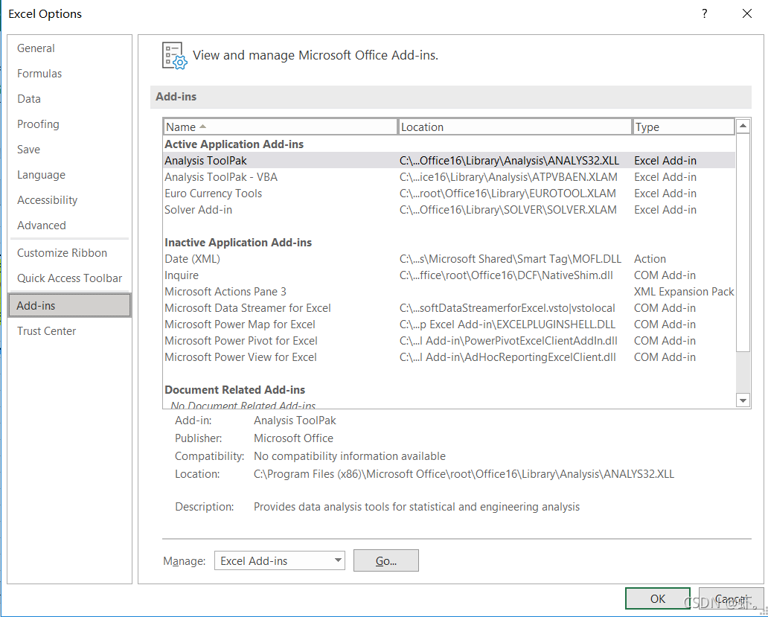Open Trust Center settings
Image resolution: width=768 pixels, height=617 pixels.
46,330
